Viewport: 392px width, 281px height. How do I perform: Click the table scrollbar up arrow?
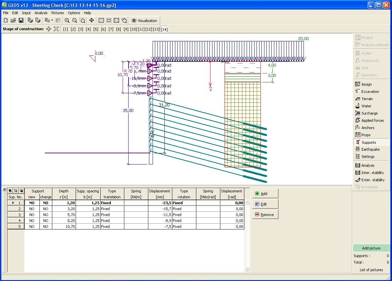[x=247, y=203]
